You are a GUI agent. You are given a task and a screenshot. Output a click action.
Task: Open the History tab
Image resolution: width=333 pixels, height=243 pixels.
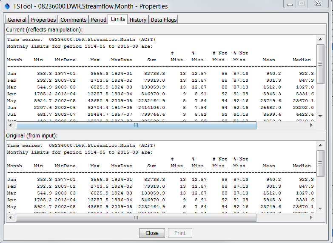pyautogui.click(x=138, y=20)
